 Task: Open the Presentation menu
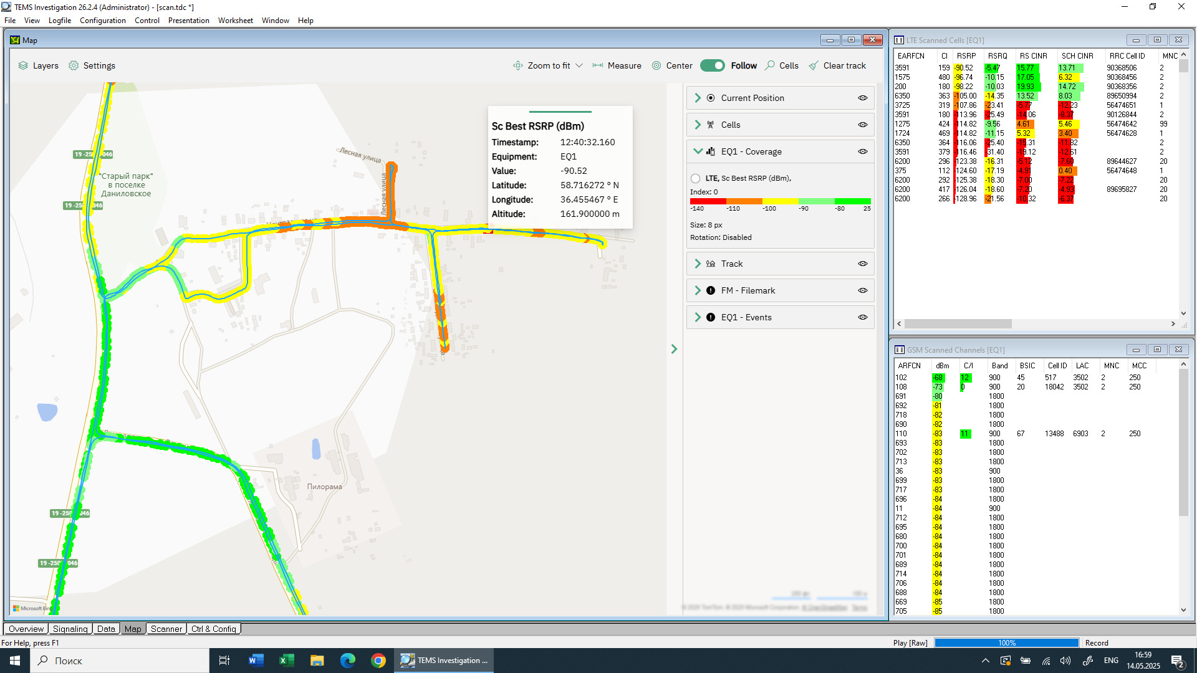(x=189, y=20)
